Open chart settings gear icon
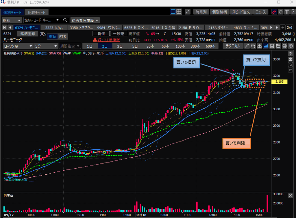This screenshot has height=218, width=296. 291,46
